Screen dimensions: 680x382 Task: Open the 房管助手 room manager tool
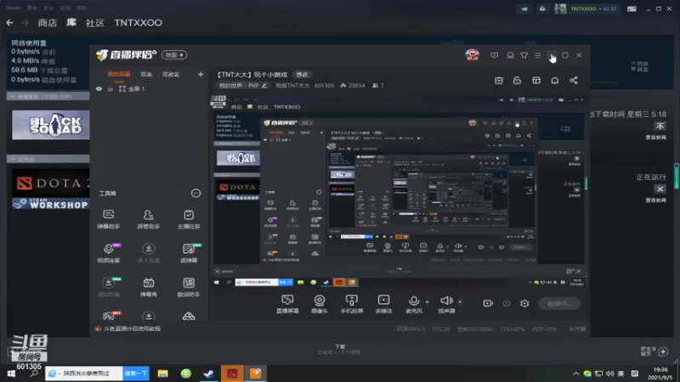[x=148, y=219]
